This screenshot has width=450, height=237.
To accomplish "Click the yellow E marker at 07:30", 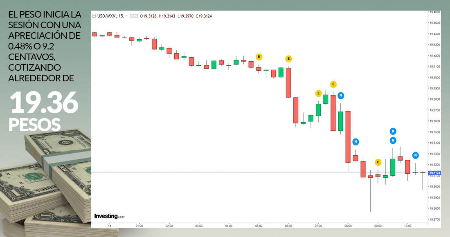I will tap(333, 84).
